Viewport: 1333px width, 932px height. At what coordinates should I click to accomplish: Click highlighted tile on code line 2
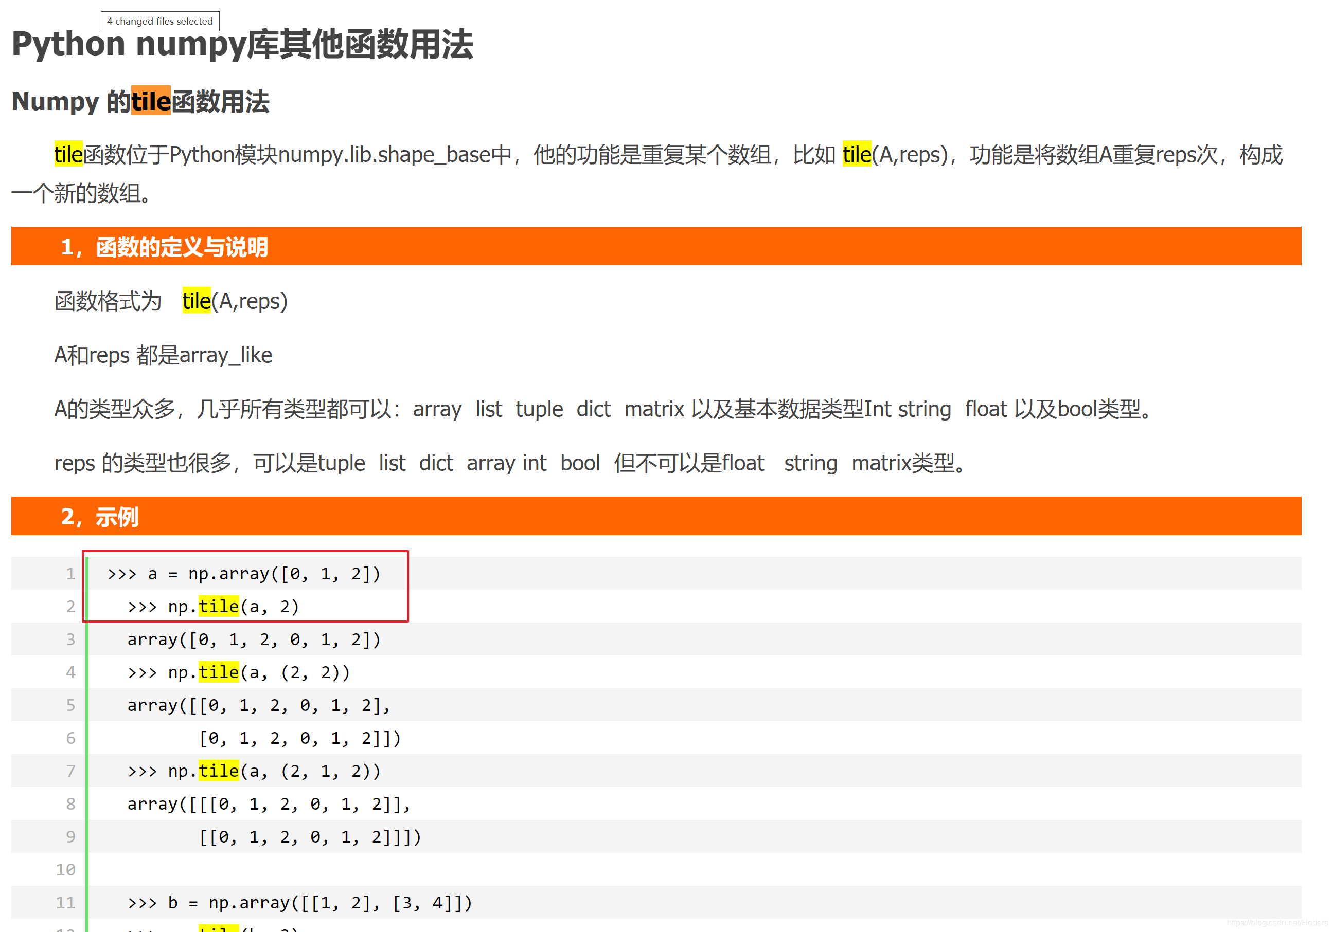218,606
